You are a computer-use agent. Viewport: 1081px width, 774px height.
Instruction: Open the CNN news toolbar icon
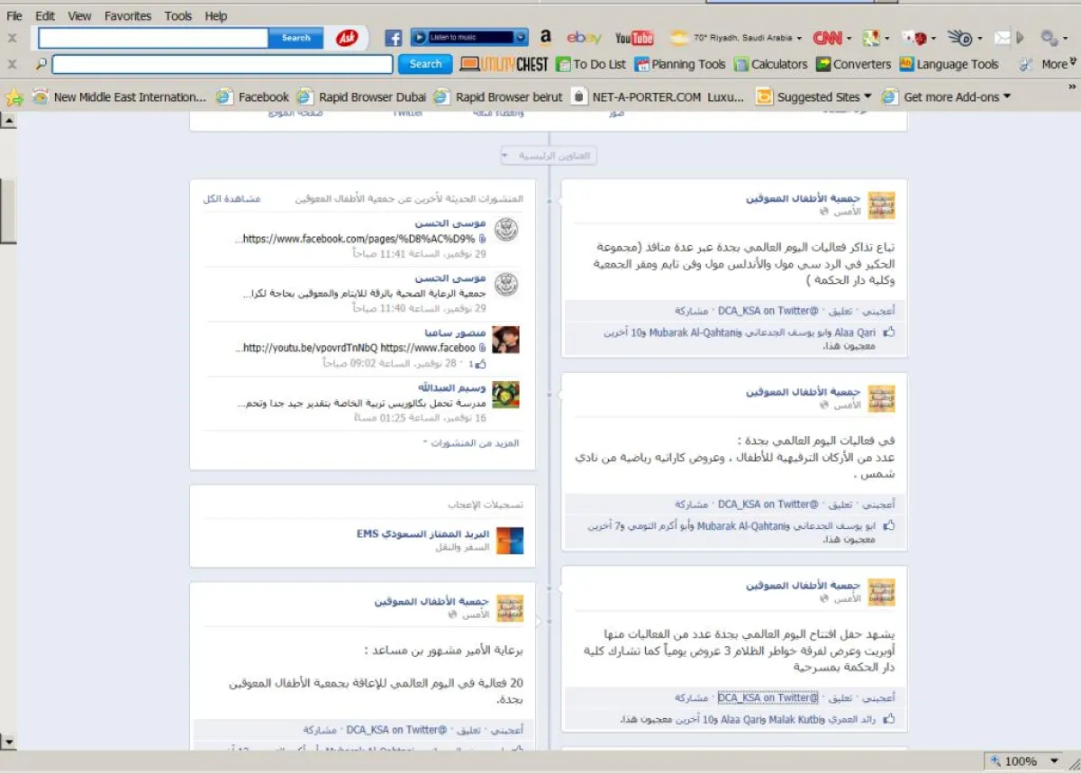(x=827, y=38)
